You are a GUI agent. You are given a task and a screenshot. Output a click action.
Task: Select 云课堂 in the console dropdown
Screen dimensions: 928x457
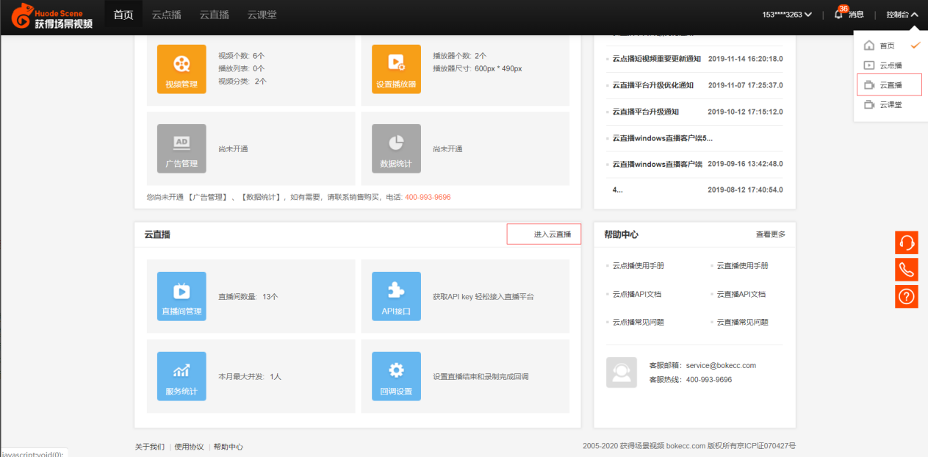(890, 105)
